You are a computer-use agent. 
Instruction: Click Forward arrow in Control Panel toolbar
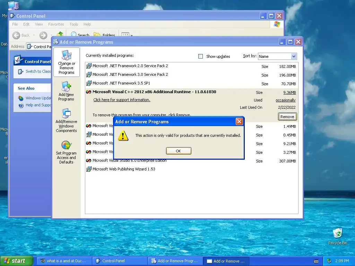pyautogui.click(x=43, y=35)
